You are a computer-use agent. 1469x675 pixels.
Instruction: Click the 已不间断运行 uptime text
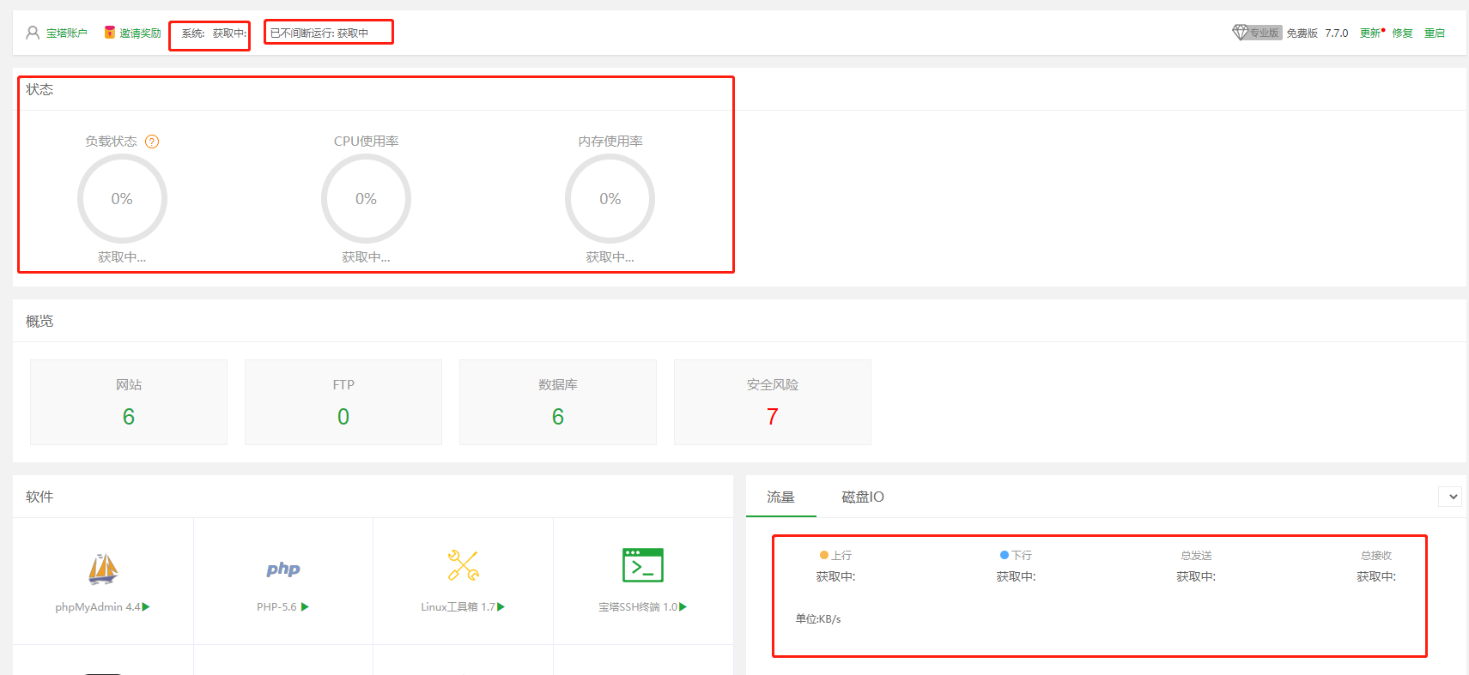point(319,33)
